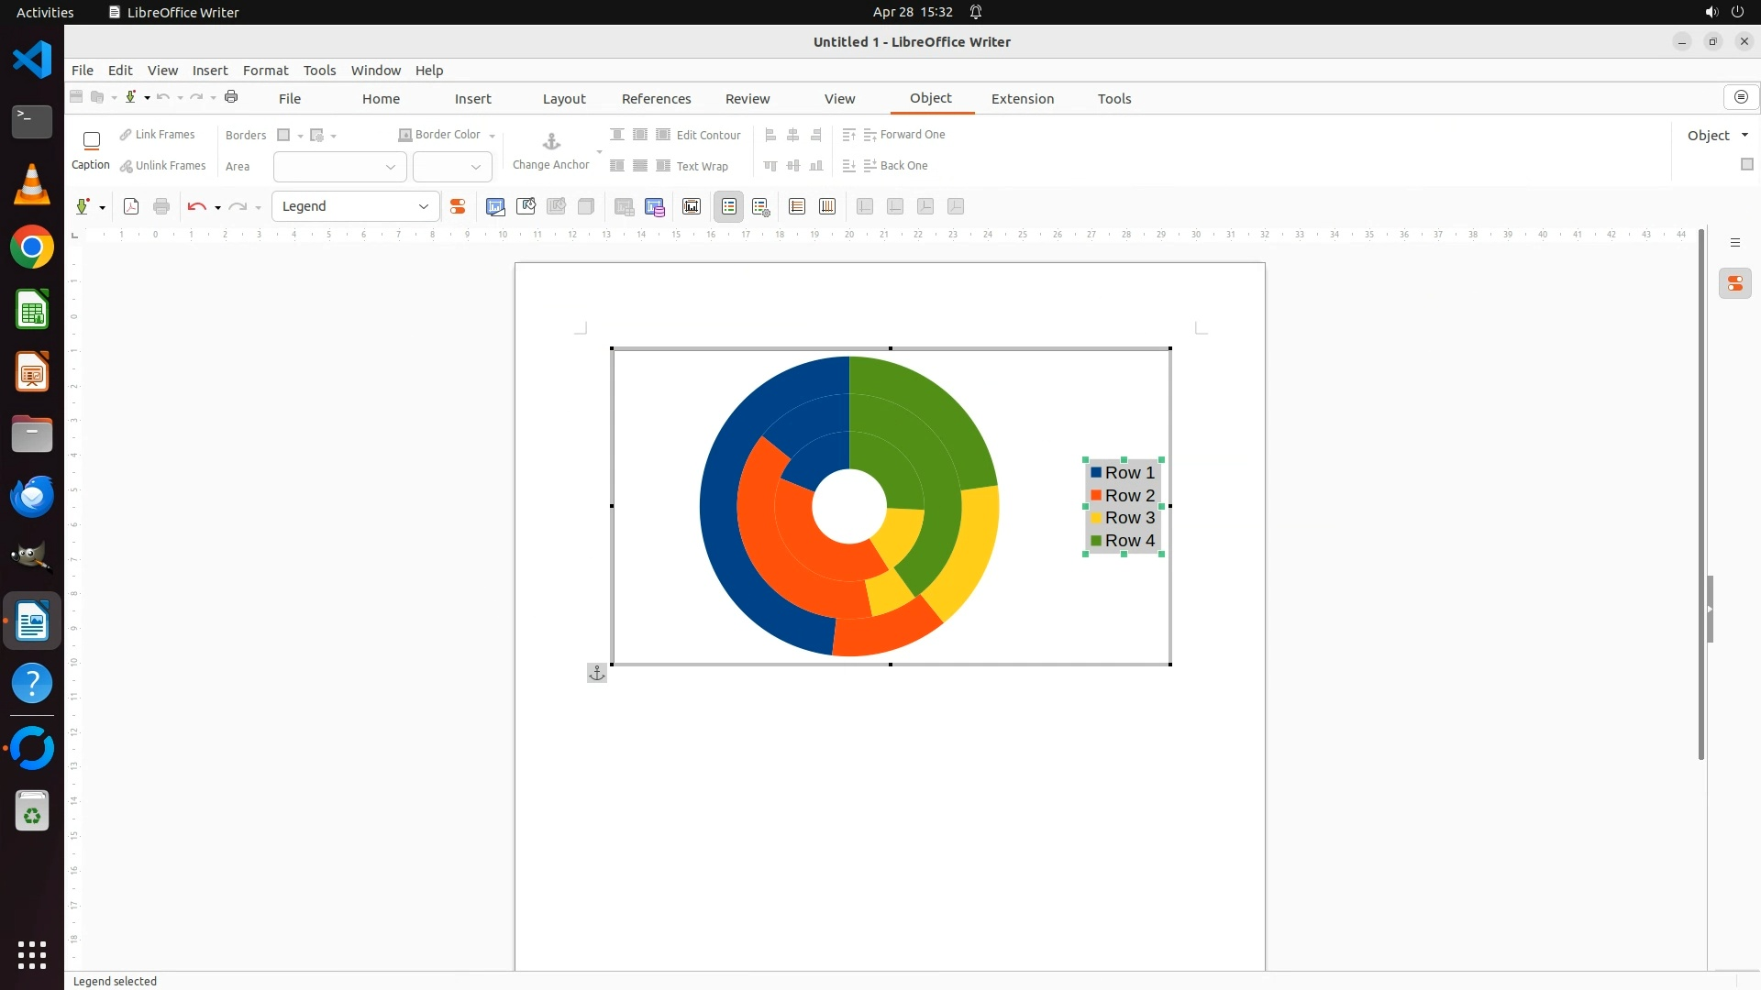The height and width of the screenshot is (990, 1761).
Task: Click the Forward One button
Action: (x=903, y=135)
